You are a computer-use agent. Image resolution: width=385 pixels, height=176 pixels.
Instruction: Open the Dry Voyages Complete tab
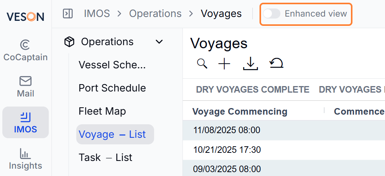(253, 90)
